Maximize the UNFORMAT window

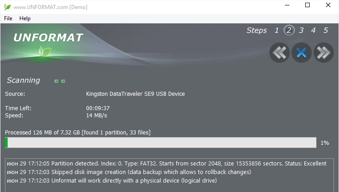[x=307, y=5]
